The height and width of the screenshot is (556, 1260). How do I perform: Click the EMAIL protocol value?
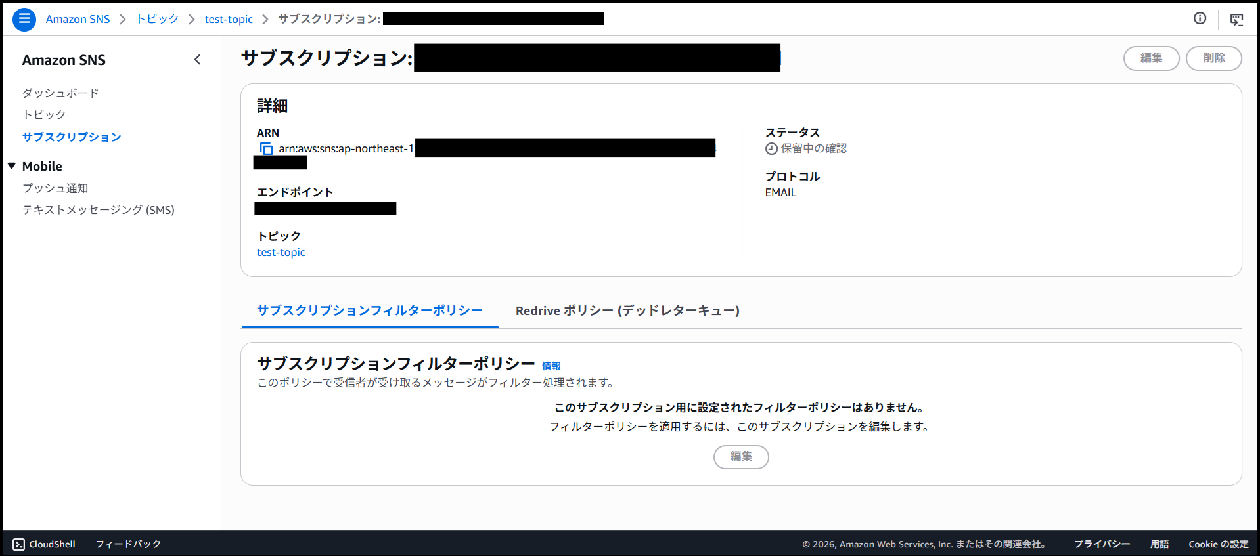coord(780,193)
